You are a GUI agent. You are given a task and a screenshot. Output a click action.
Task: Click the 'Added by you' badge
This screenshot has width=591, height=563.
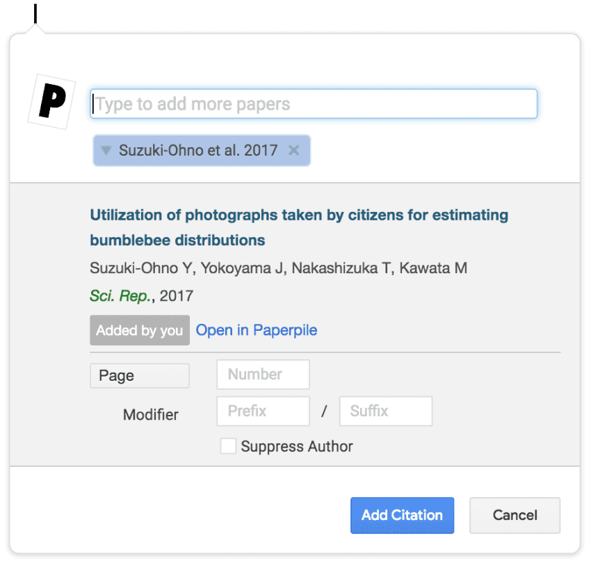click(x=139, y=331)
